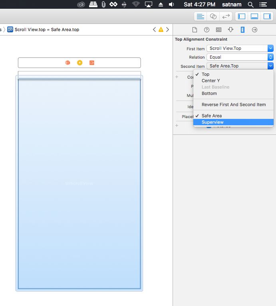Image resolution: width=276 pixels, height=306 pixels.
Task: Click the plus button beside Constant
Action: 177,77
